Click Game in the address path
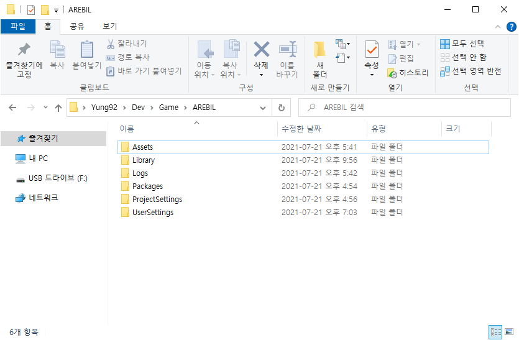This screenshot has height=340, width=519. (x=168, y=108)
